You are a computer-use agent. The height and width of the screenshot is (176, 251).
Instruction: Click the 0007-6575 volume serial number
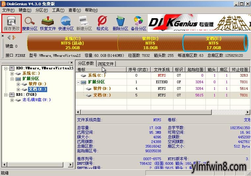pos(152,159)
